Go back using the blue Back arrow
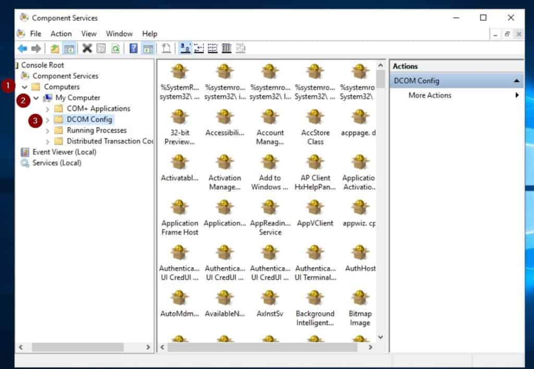The height and width of the screenshot is (369, 534). pos(22,49)
